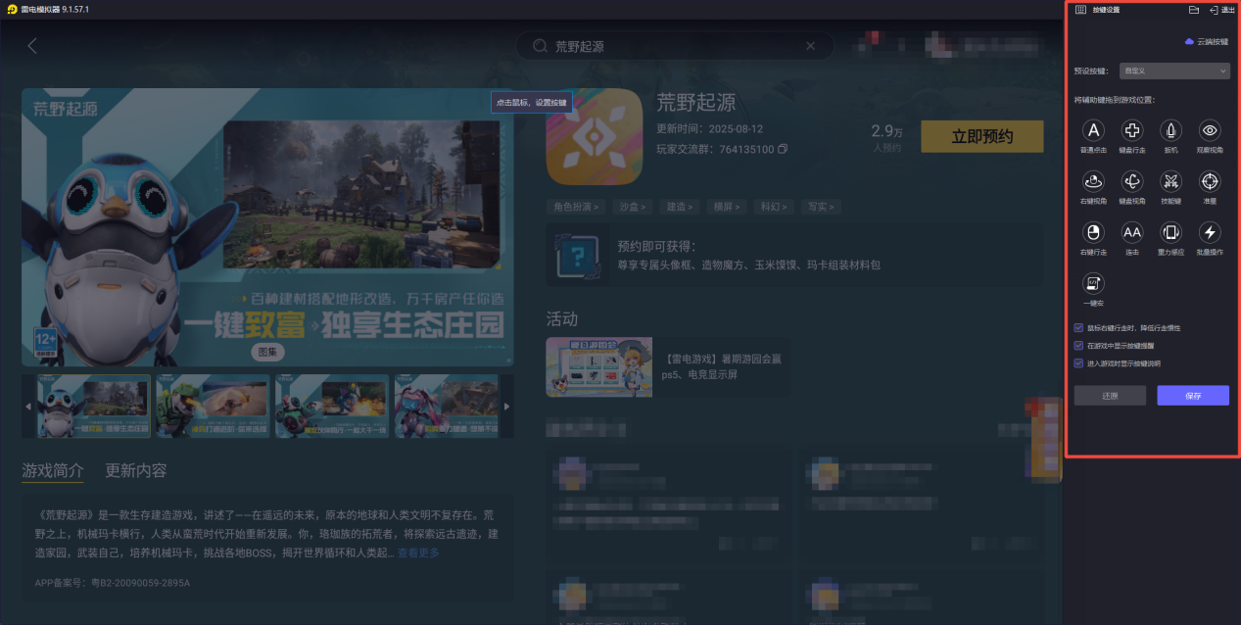The width and height of the screenshot is (1241, 625).
Task: Click the 12+ age rating badge
Action: click(44, 343)
